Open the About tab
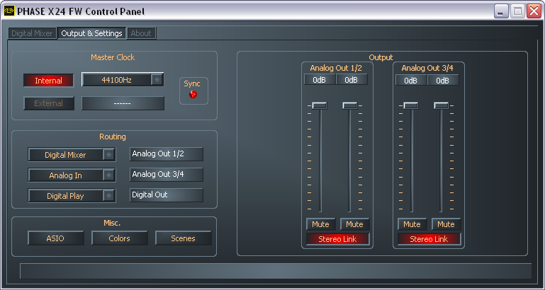Viewport: 545px width, 290px height. click(x=141, y=33)
